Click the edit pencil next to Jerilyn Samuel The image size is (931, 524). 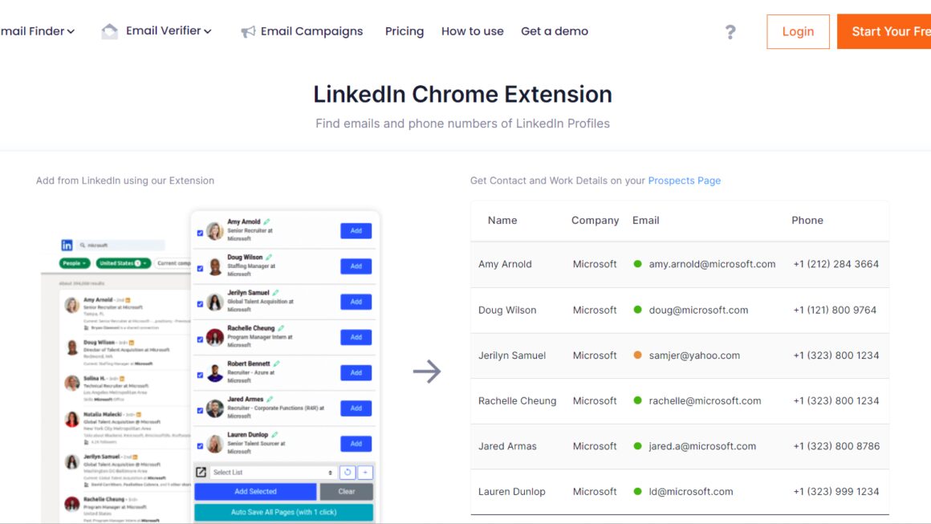point(275,293)
